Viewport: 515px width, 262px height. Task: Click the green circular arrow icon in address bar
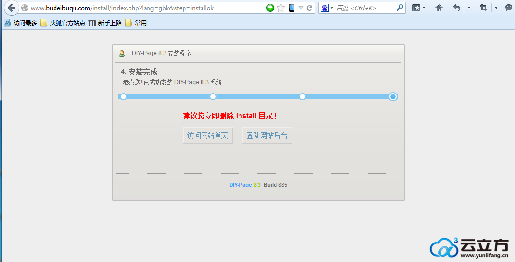(270, 8)
